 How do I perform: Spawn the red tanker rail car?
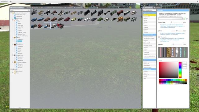[120, 13]
